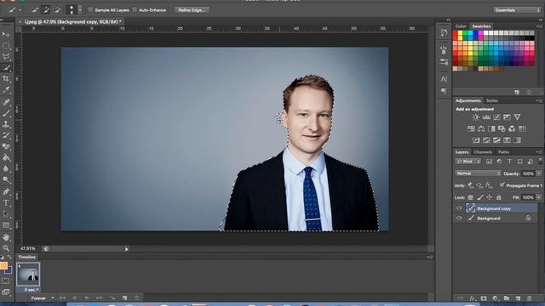
Task: Switch to the Channels tab
Action: point(483,152)
